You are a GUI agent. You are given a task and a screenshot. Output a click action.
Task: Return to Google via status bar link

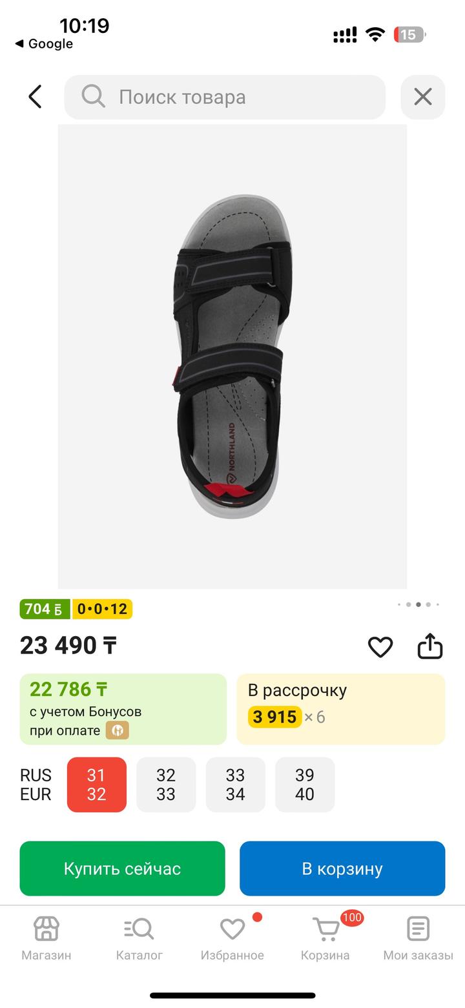coord(44,44)
